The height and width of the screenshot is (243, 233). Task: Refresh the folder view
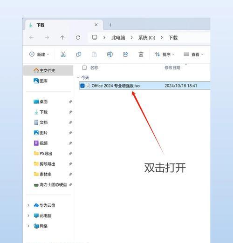click(x=78, y=38)
